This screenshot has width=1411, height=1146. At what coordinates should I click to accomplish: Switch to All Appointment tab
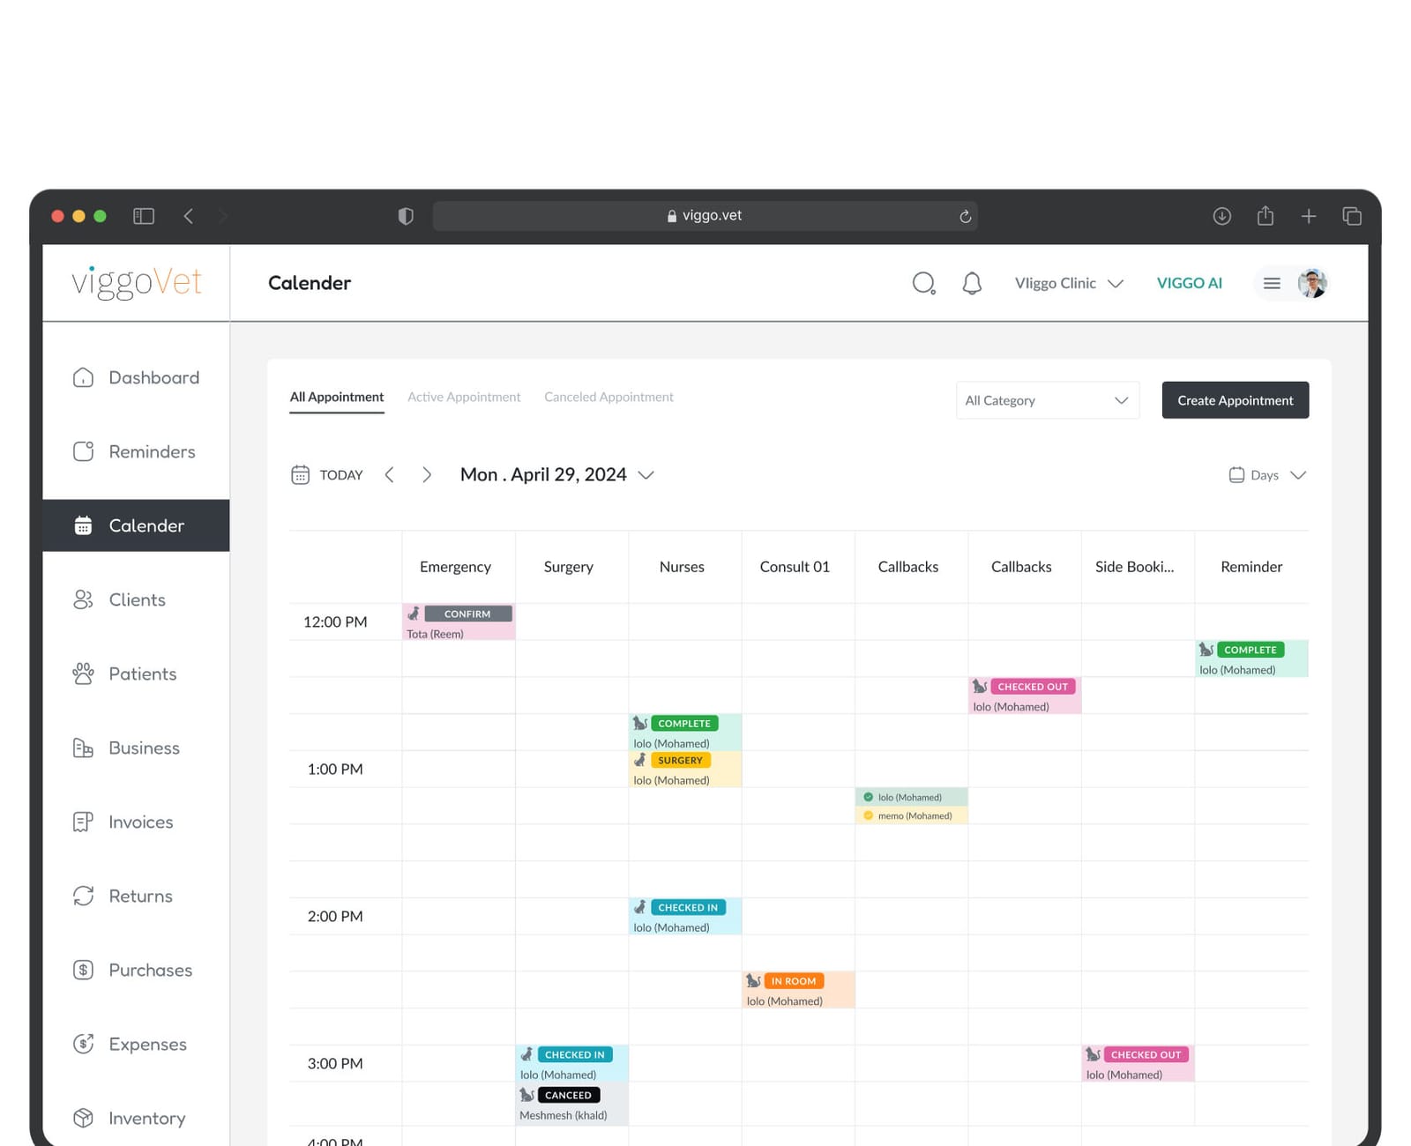point(337,397)
